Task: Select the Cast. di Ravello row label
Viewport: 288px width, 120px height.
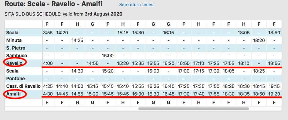Action: pyautogui.click(x=23, y=86)
